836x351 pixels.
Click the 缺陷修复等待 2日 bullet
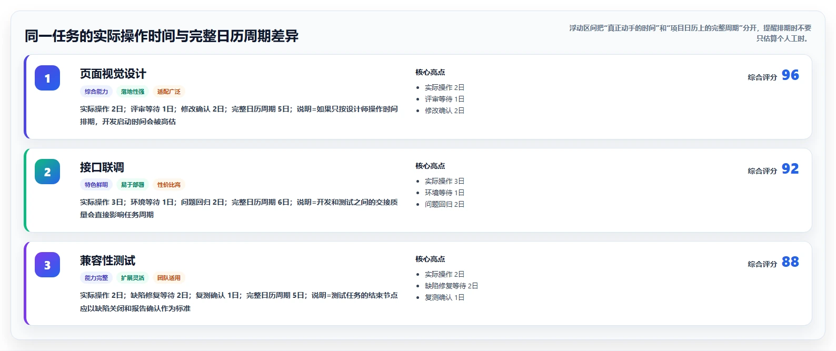(451, 286)
